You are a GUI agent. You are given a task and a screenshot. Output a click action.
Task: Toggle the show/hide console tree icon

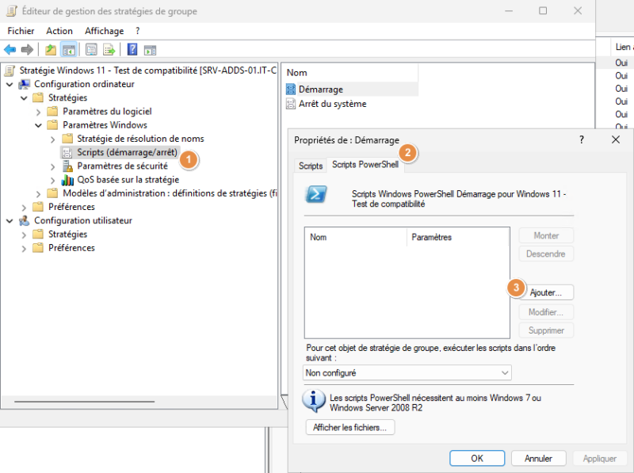(68, 50)
